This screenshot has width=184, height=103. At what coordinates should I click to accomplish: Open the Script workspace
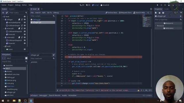coord(95,5)
